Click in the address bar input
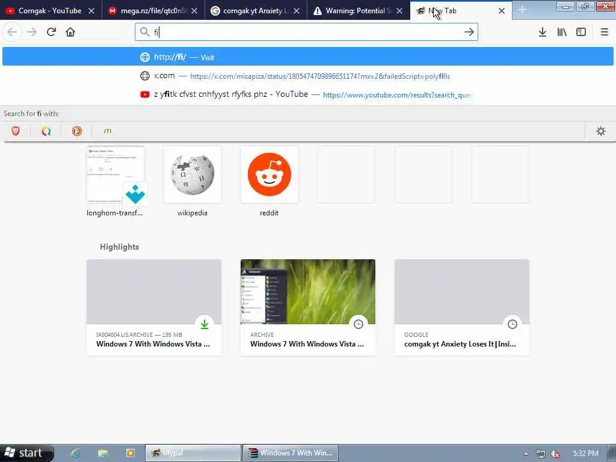Screen dimensions: 616x462 click(x=306, y=32)
